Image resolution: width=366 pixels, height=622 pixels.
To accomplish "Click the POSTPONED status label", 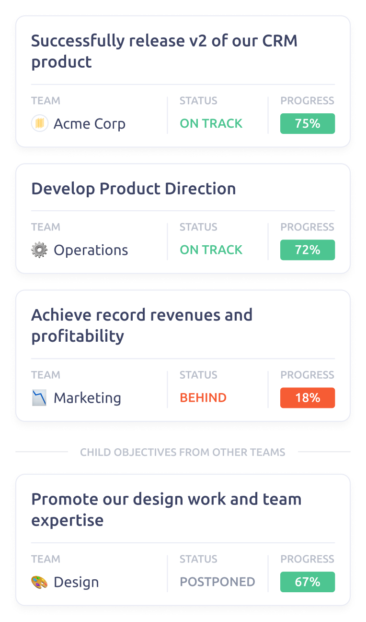I will [x=217, y=582].
